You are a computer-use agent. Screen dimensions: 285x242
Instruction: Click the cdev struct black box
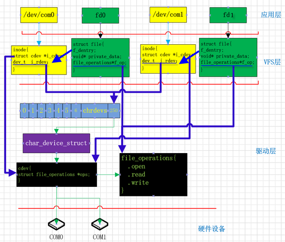(x=57, y=174)
